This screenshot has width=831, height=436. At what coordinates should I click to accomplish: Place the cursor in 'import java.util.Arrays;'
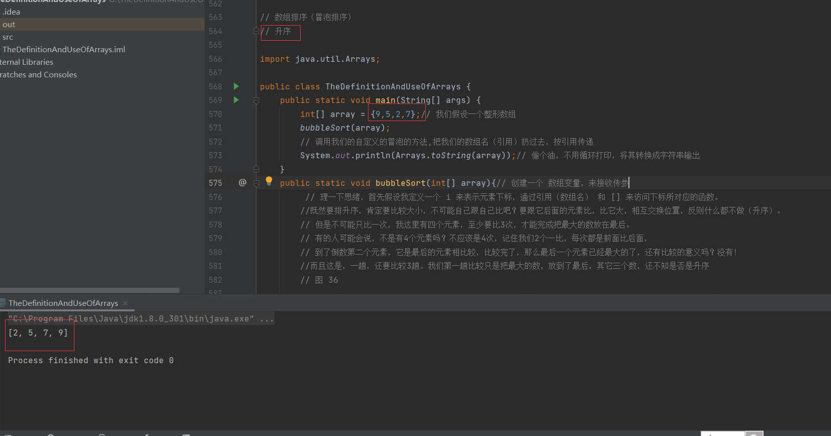coord(320,59)
